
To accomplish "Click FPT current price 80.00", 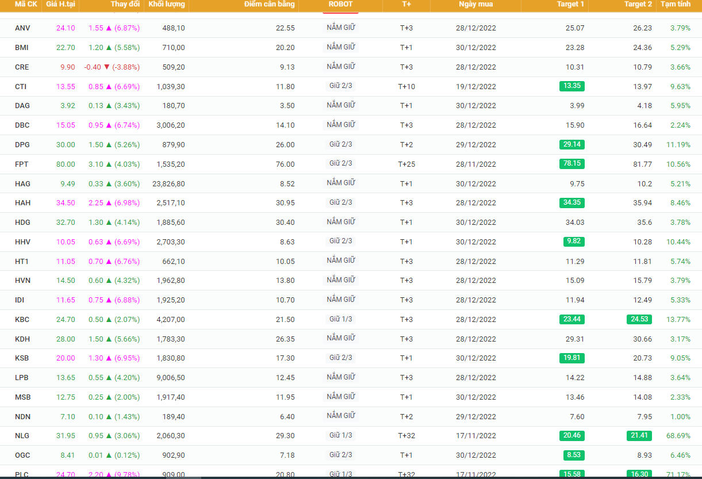I will [66, 164].
